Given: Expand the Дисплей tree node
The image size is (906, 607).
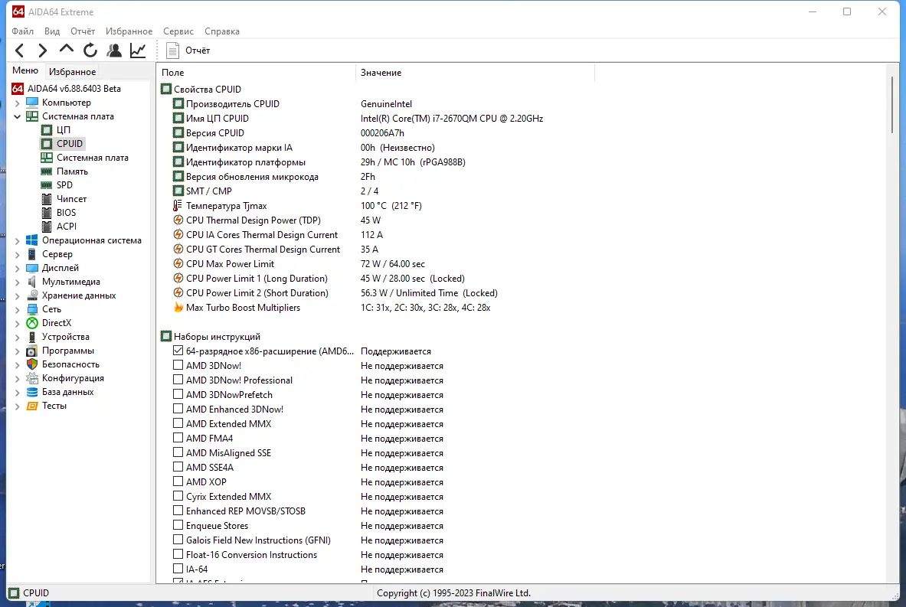Looking at the screenshot, I should click(18, 269).
